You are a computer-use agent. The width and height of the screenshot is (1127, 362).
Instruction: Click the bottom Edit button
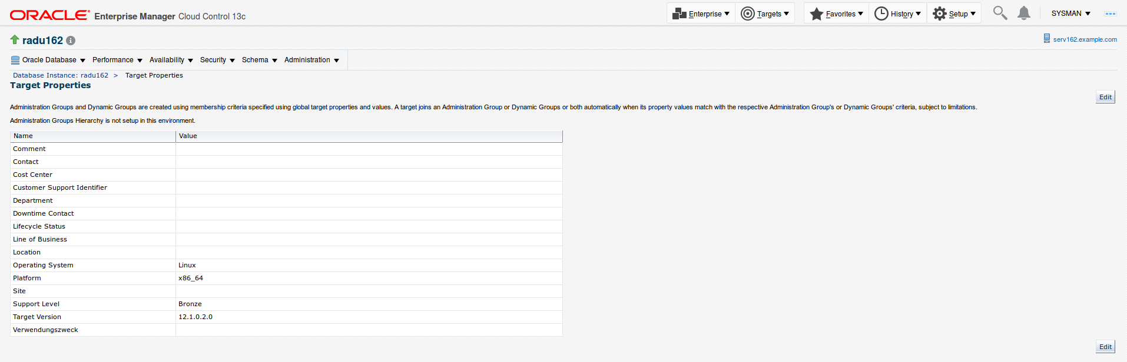tap(1105, 347)
